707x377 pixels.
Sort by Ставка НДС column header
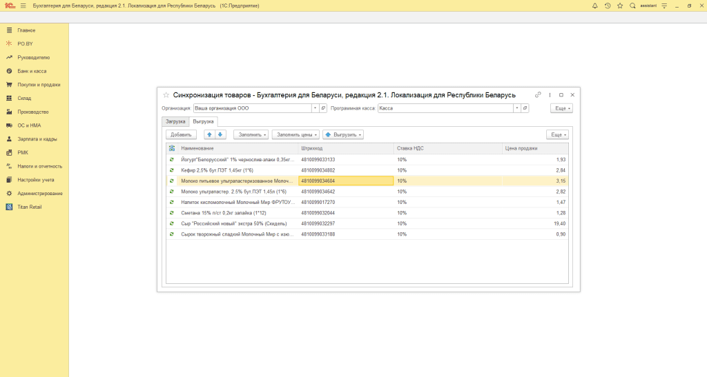pyautogui.click(x=447, y=148)
